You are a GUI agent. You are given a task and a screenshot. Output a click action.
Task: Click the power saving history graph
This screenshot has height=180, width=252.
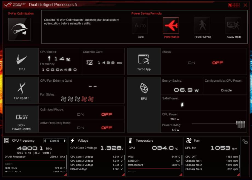pos(218,124)
